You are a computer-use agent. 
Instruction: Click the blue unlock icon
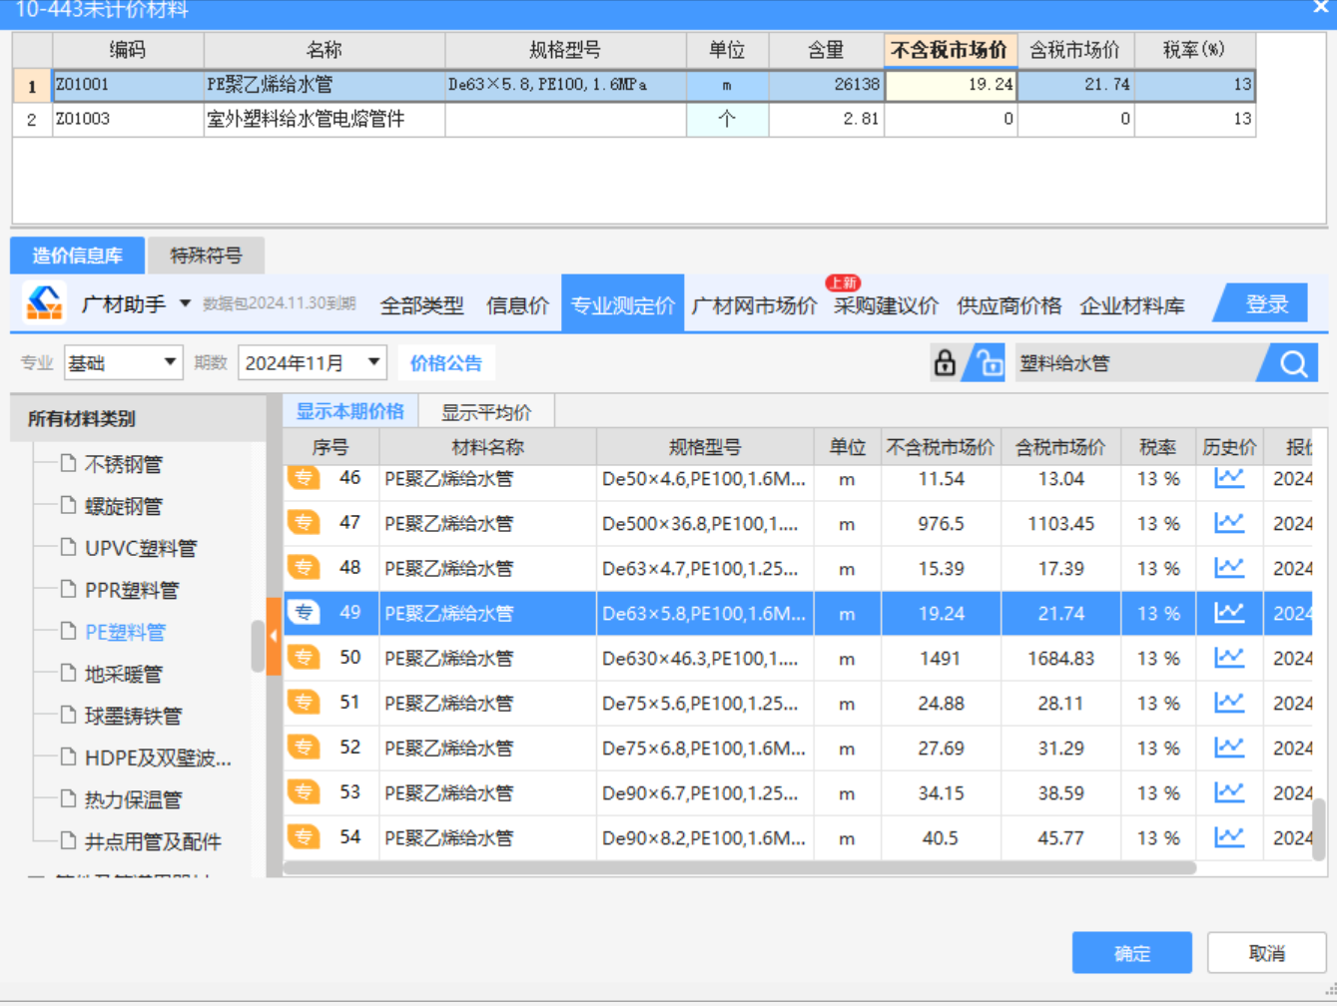click(989, 363)
